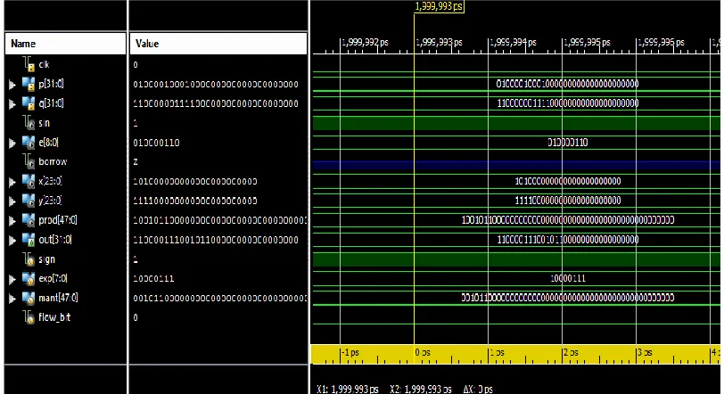Click the exp[7:0] value 10000111 cell
This screenshot has height=394, width=724.
153,279
